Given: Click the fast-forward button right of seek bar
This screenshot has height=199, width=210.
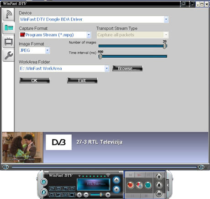Looking at the screenshot, I should click(x=201, y=167).
